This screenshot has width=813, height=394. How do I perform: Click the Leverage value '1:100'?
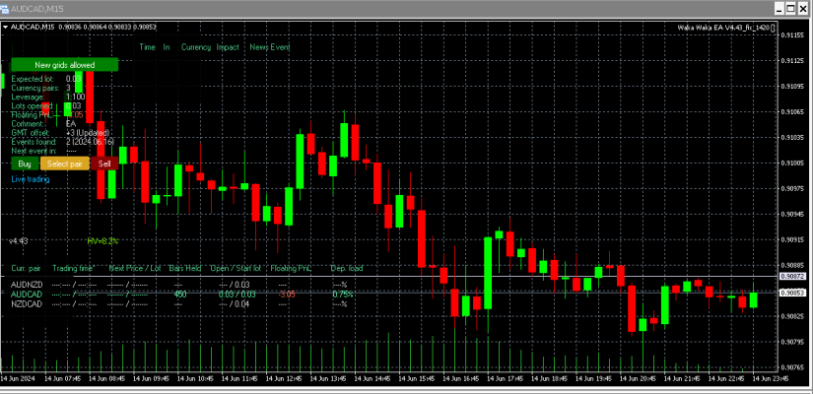tap(76, 97)
